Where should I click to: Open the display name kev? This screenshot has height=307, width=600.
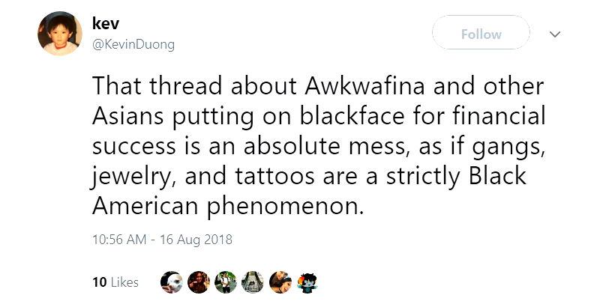click(x=106, y=25)
